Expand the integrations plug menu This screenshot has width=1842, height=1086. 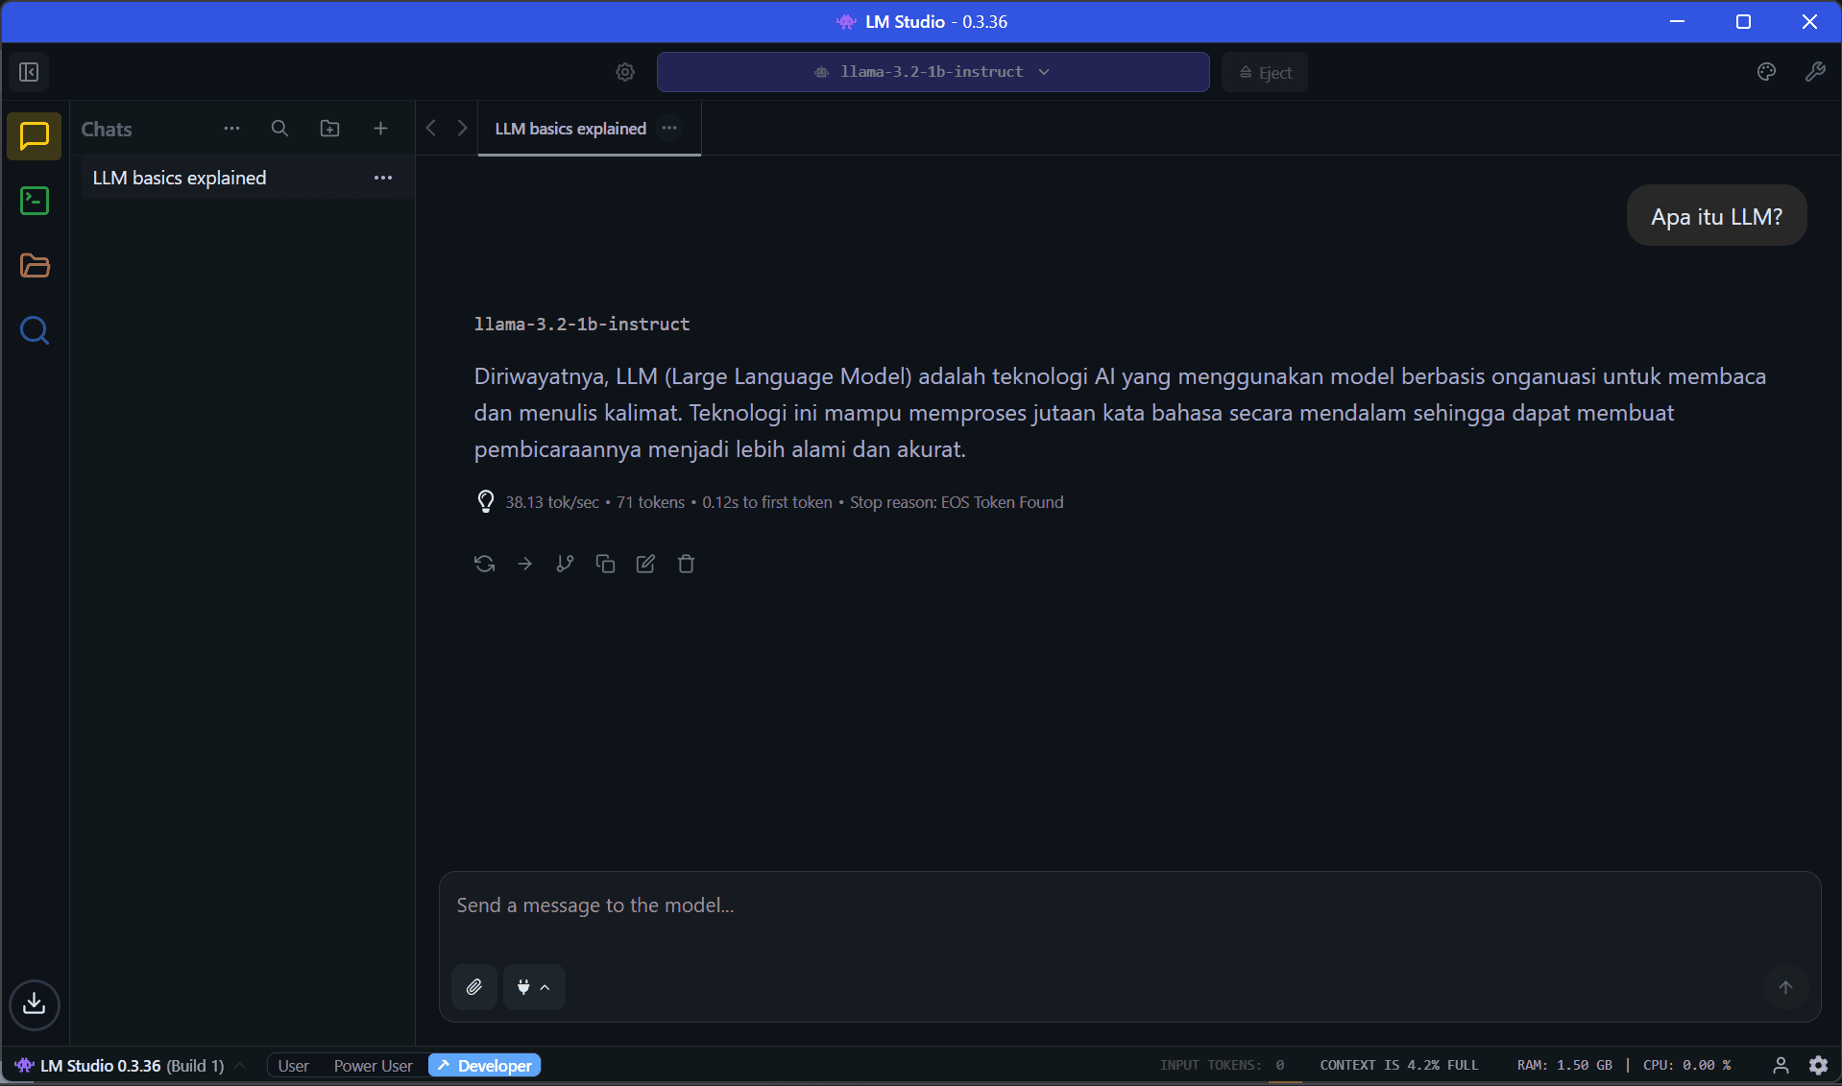(533, 987)
